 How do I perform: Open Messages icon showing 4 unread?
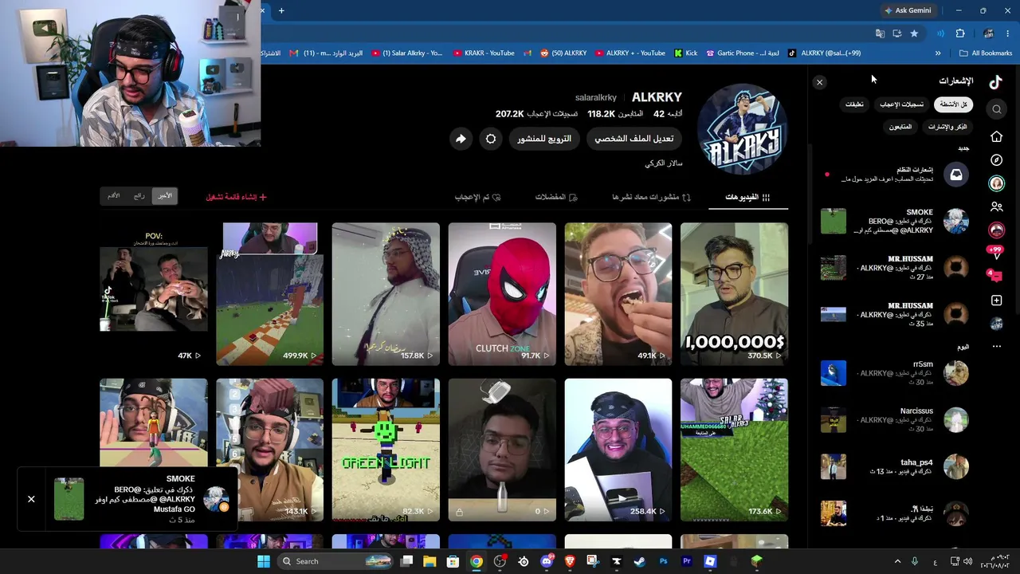995,276
